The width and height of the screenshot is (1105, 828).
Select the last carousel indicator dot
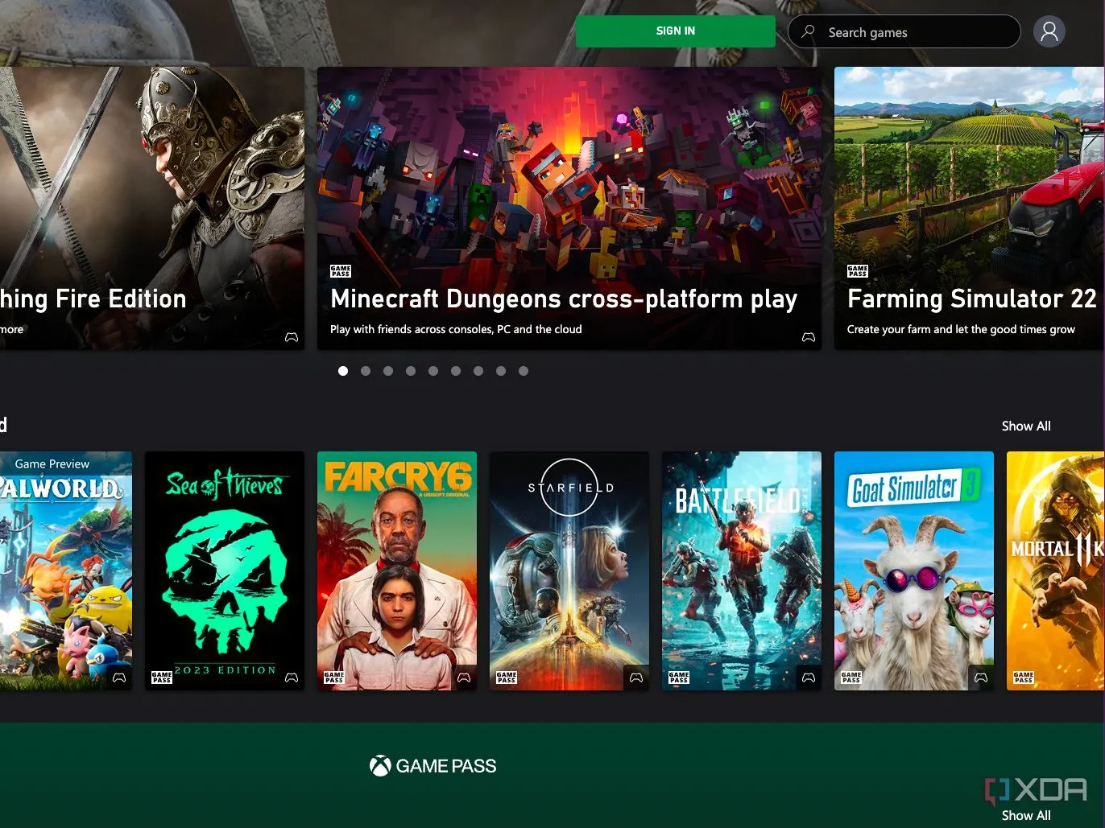[523, 371]
